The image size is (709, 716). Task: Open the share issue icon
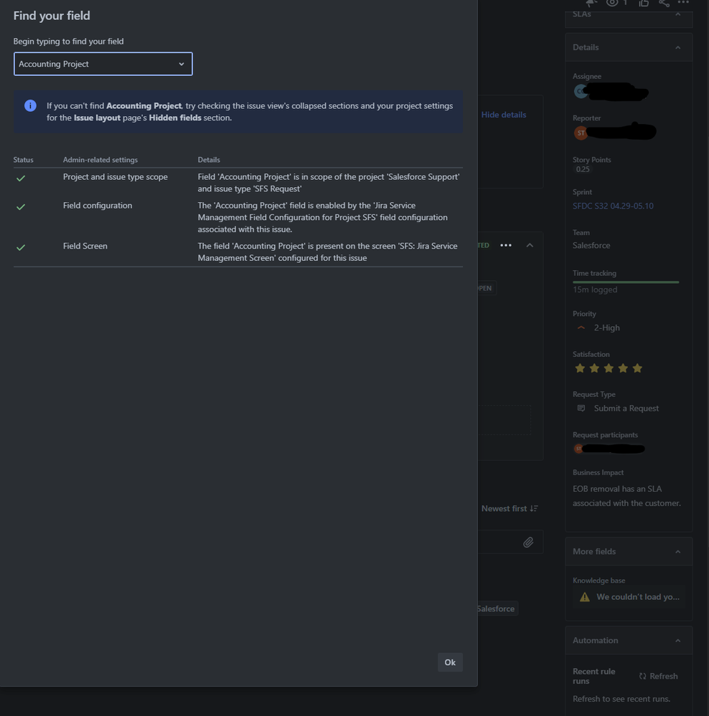665,4
